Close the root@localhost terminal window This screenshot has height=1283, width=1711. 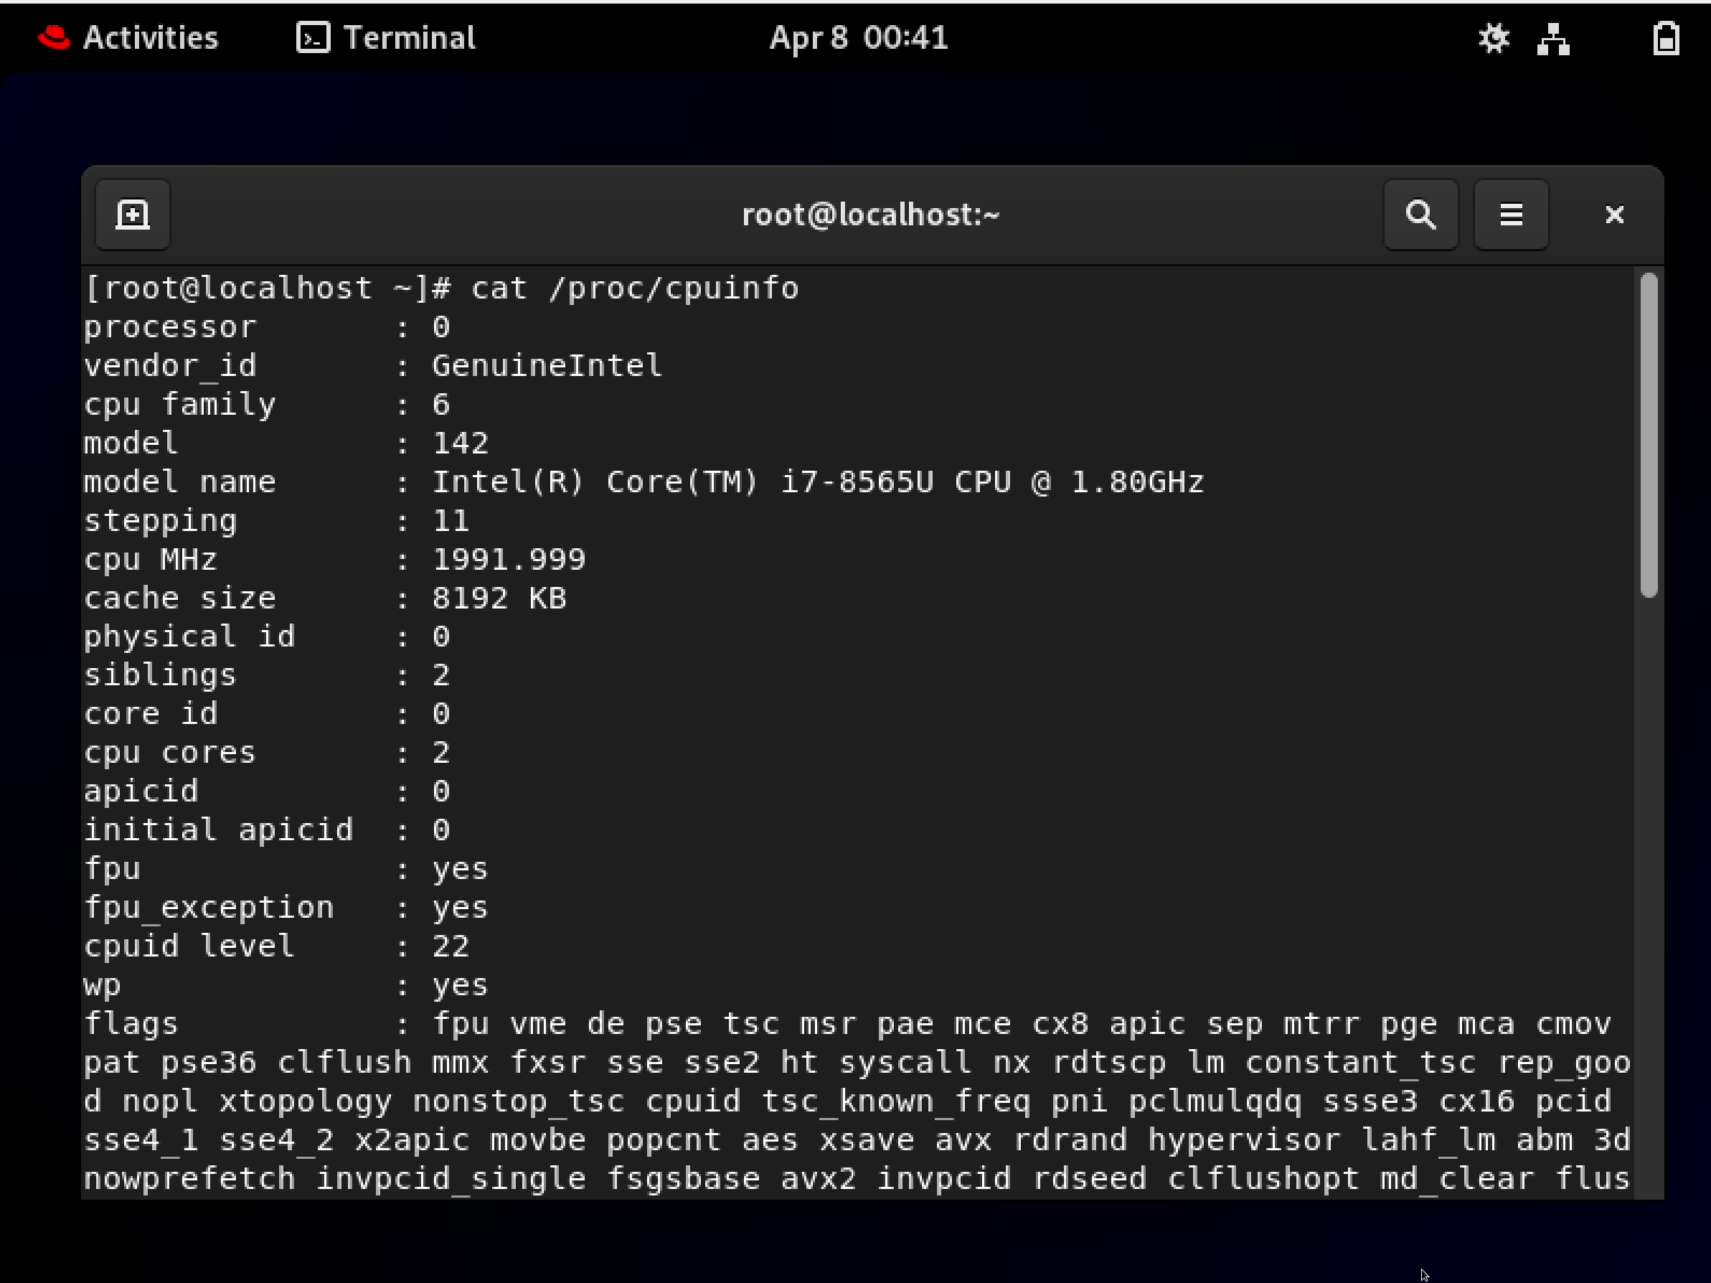coord(1614,215)
